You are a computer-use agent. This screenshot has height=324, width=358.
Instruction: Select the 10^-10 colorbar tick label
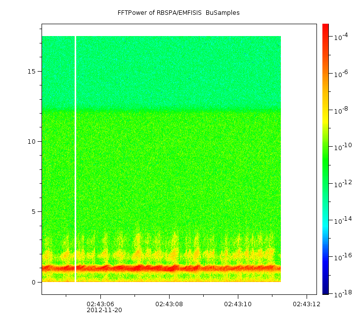(x=341, y=147)
